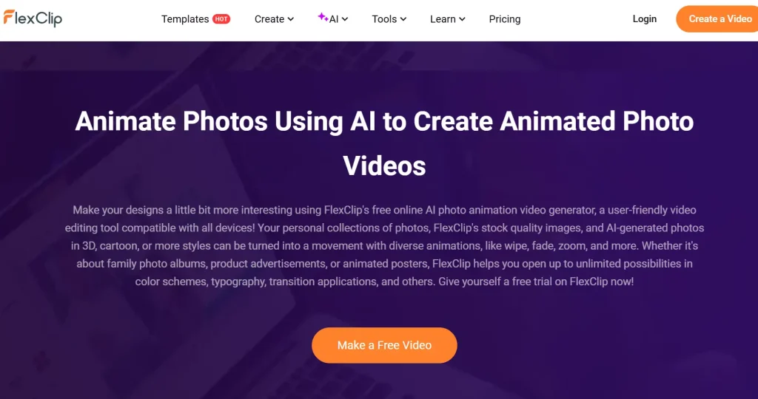
Task: Click the Animate Photos Using AI heading
Action: click(384, 143)
